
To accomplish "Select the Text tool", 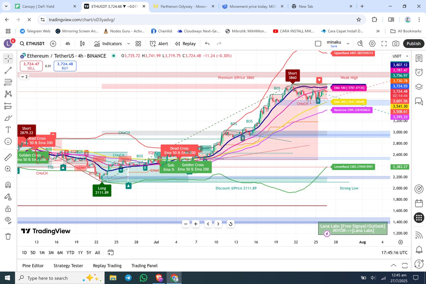I will (8, 130).
